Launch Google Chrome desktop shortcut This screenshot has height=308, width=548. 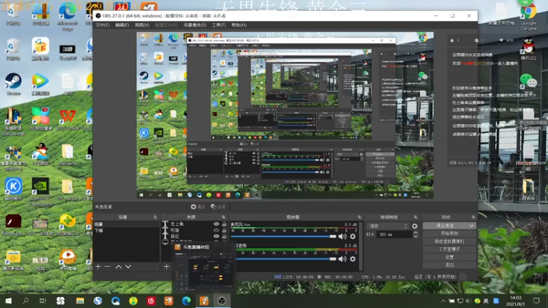[528, 16]
